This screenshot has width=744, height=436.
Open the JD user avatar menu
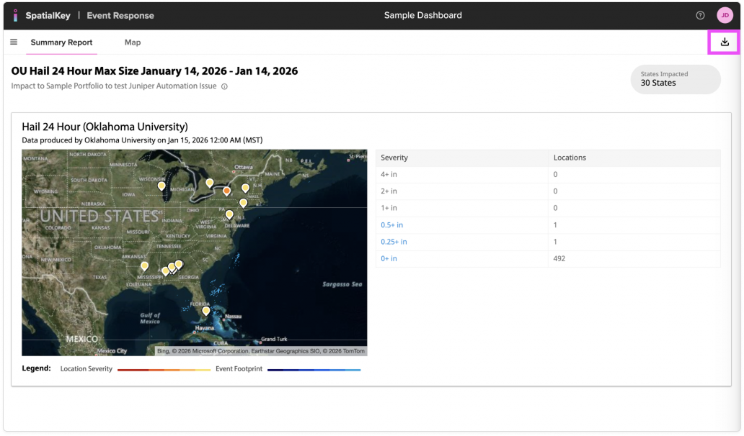click(x=725, y=15)
